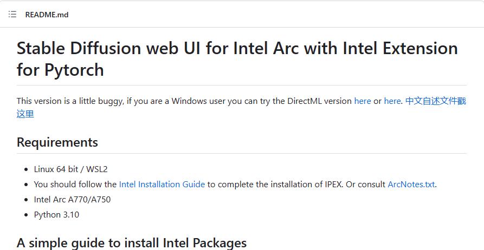Open the second "here" link before Chinese text
The width and height of the screenshot is (484, 250).
point(392,101)
